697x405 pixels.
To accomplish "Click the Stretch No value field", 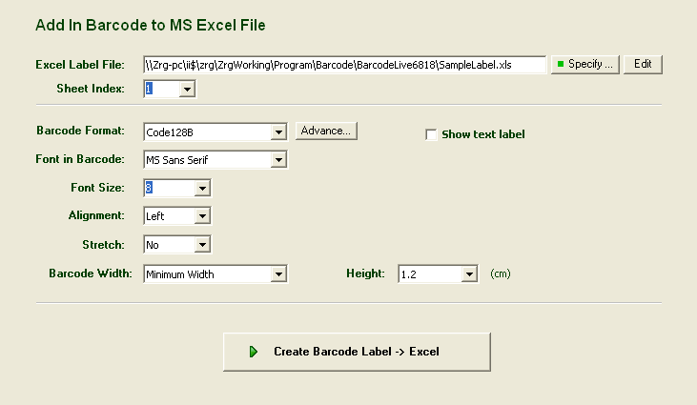I will click(170, 245).
